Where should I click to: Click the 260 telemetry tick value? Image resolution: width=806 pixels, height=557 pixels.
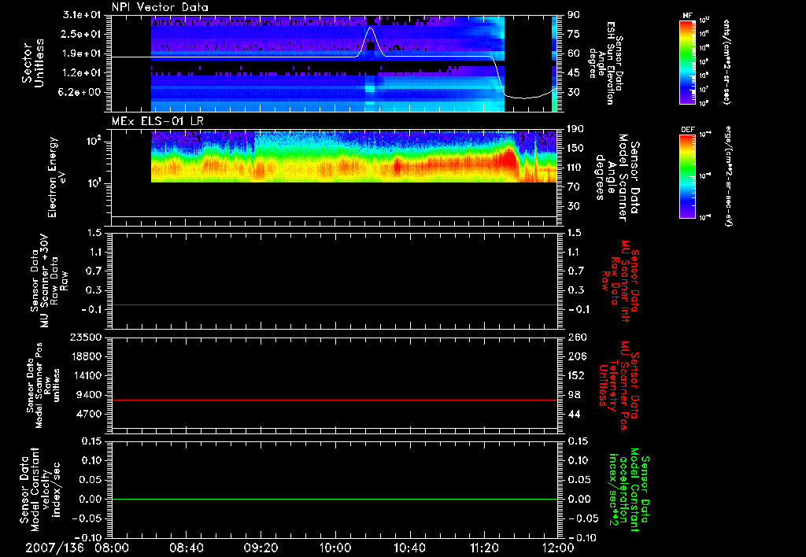point(577,338)
